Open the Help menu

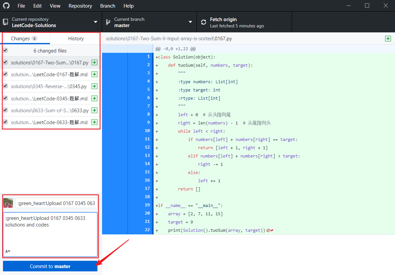pos(128,6)
